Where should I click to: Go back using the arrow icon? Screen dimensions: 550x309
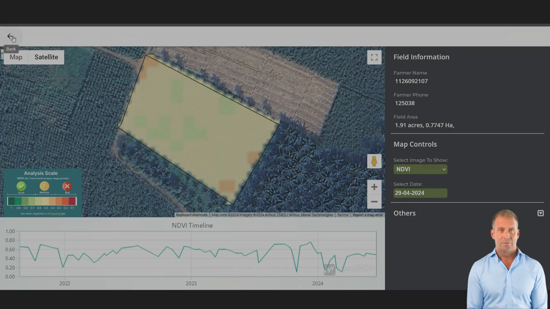pos(10,37)
